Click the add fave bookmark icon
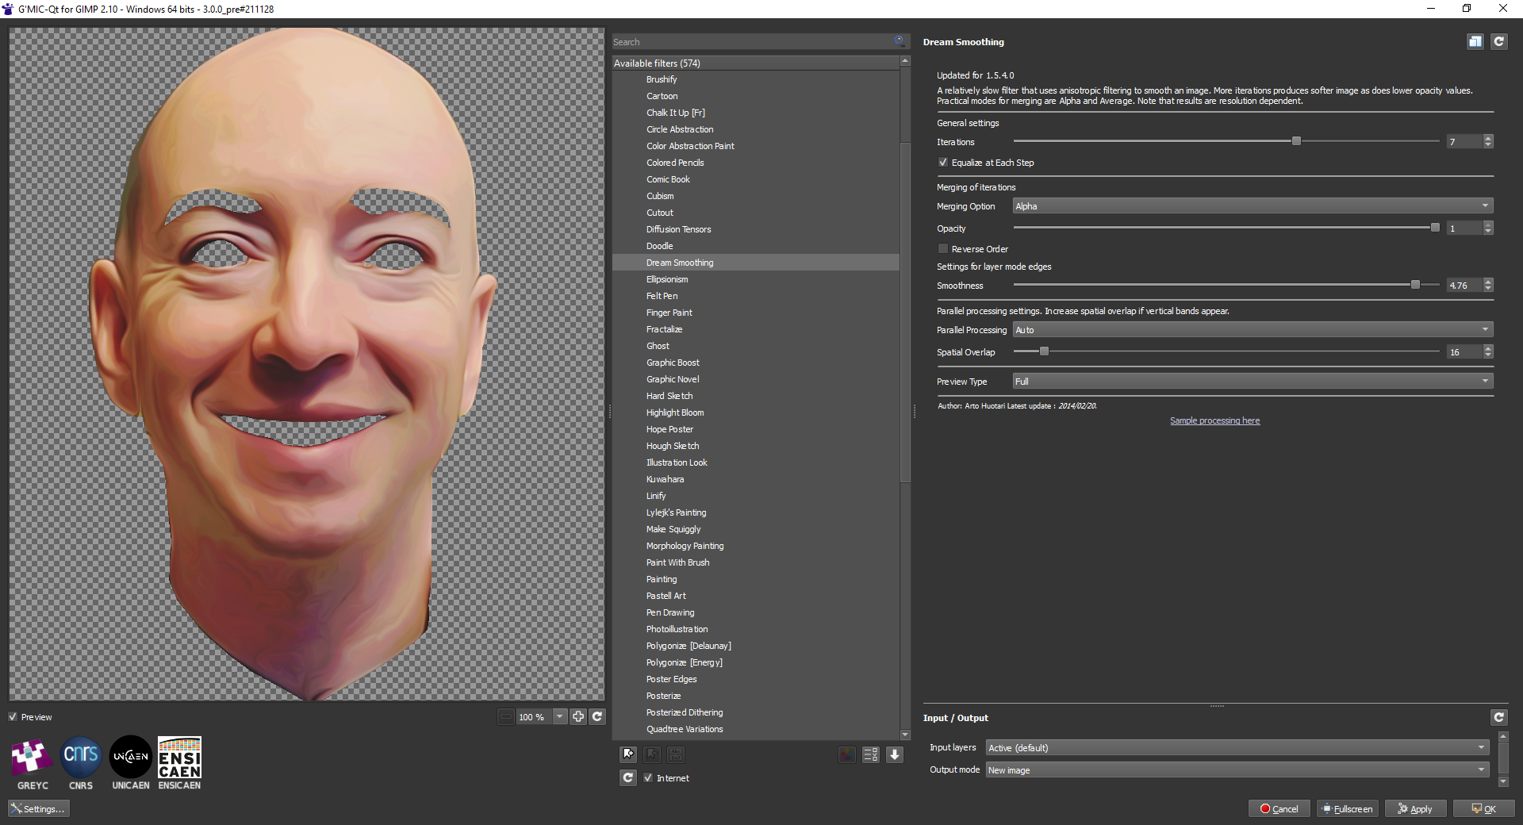 [628, 754]
